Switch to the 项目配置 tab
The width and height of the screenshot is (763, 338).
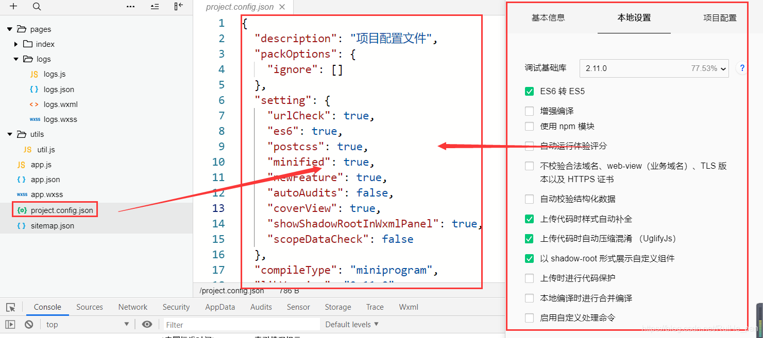pyautogui.click(x=720, y=17)
